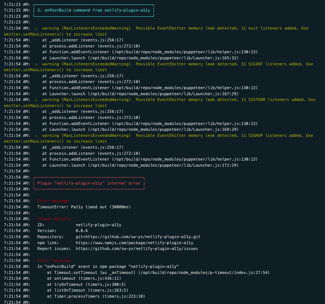Image resolution: width=325 pixels, height=304 pixels.
Task: Open the Report issues github URL
Action: point(137,249)
